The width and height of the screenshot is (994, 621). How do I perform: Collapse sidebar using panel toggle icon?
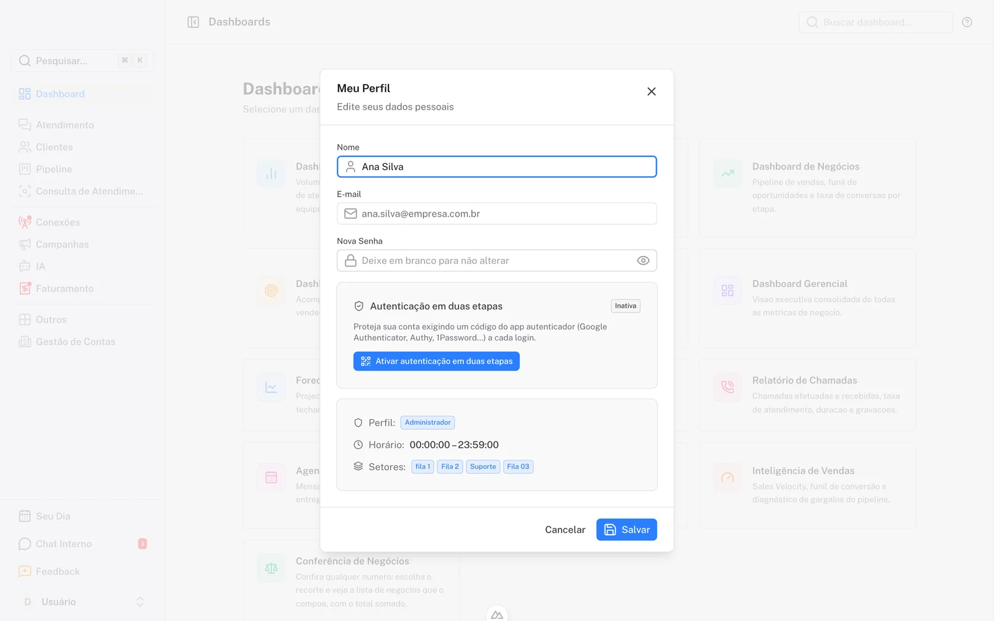(193, 22)
